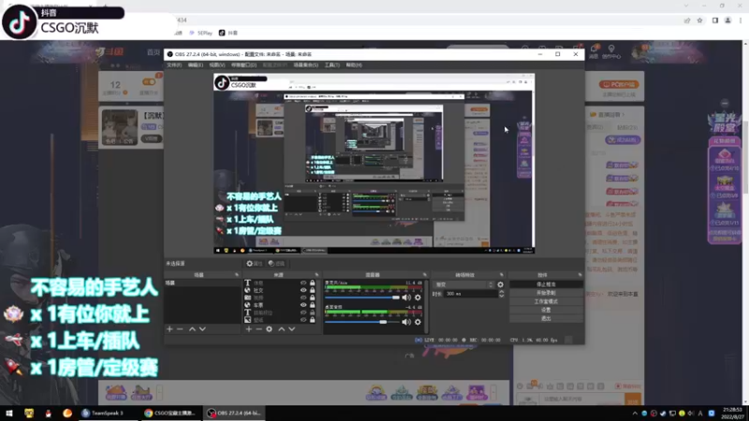Click the 工作室模式 studio mode button
Viewport: 749px width, 421px height.
(546, 301)
